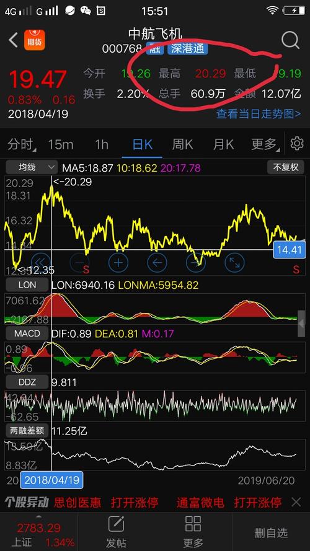Image resolution: width=310 pixels, height=551 pixels.
Task: Tap the 12.07亿 turnover amount
Action: tap(281, 94)
